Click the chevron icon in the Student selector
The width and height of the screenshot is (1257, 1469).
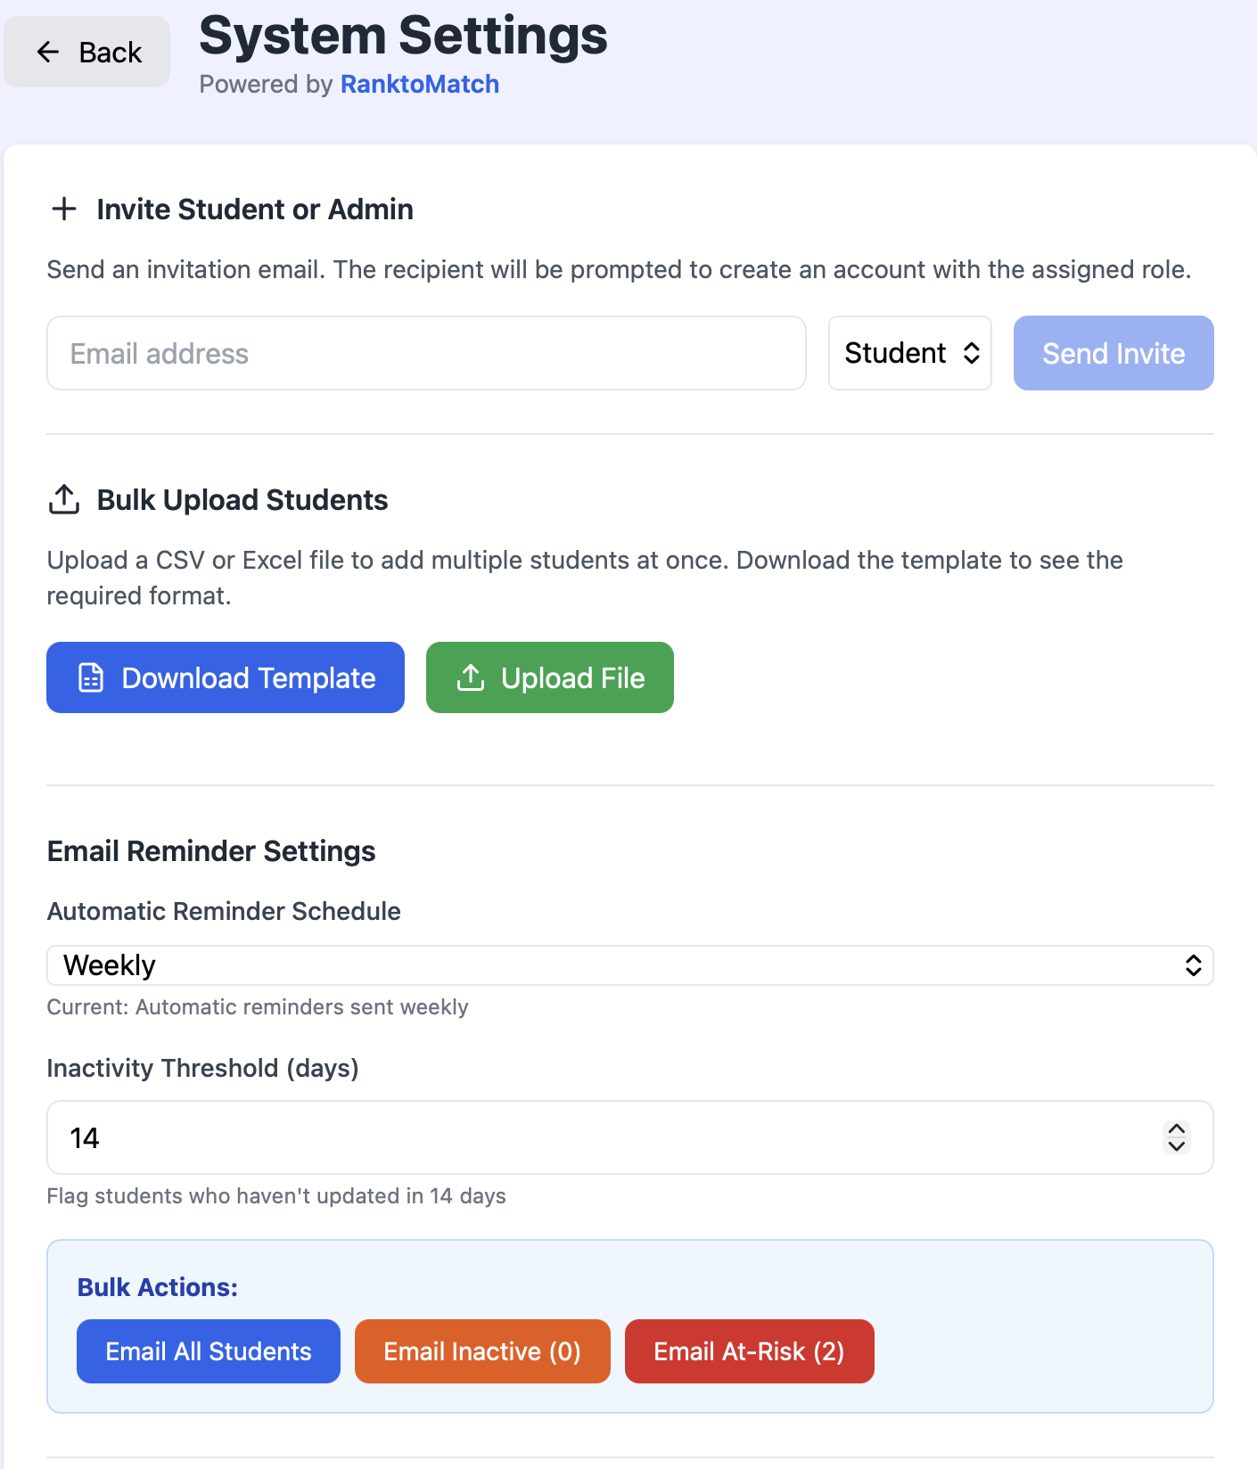(971, 353)
